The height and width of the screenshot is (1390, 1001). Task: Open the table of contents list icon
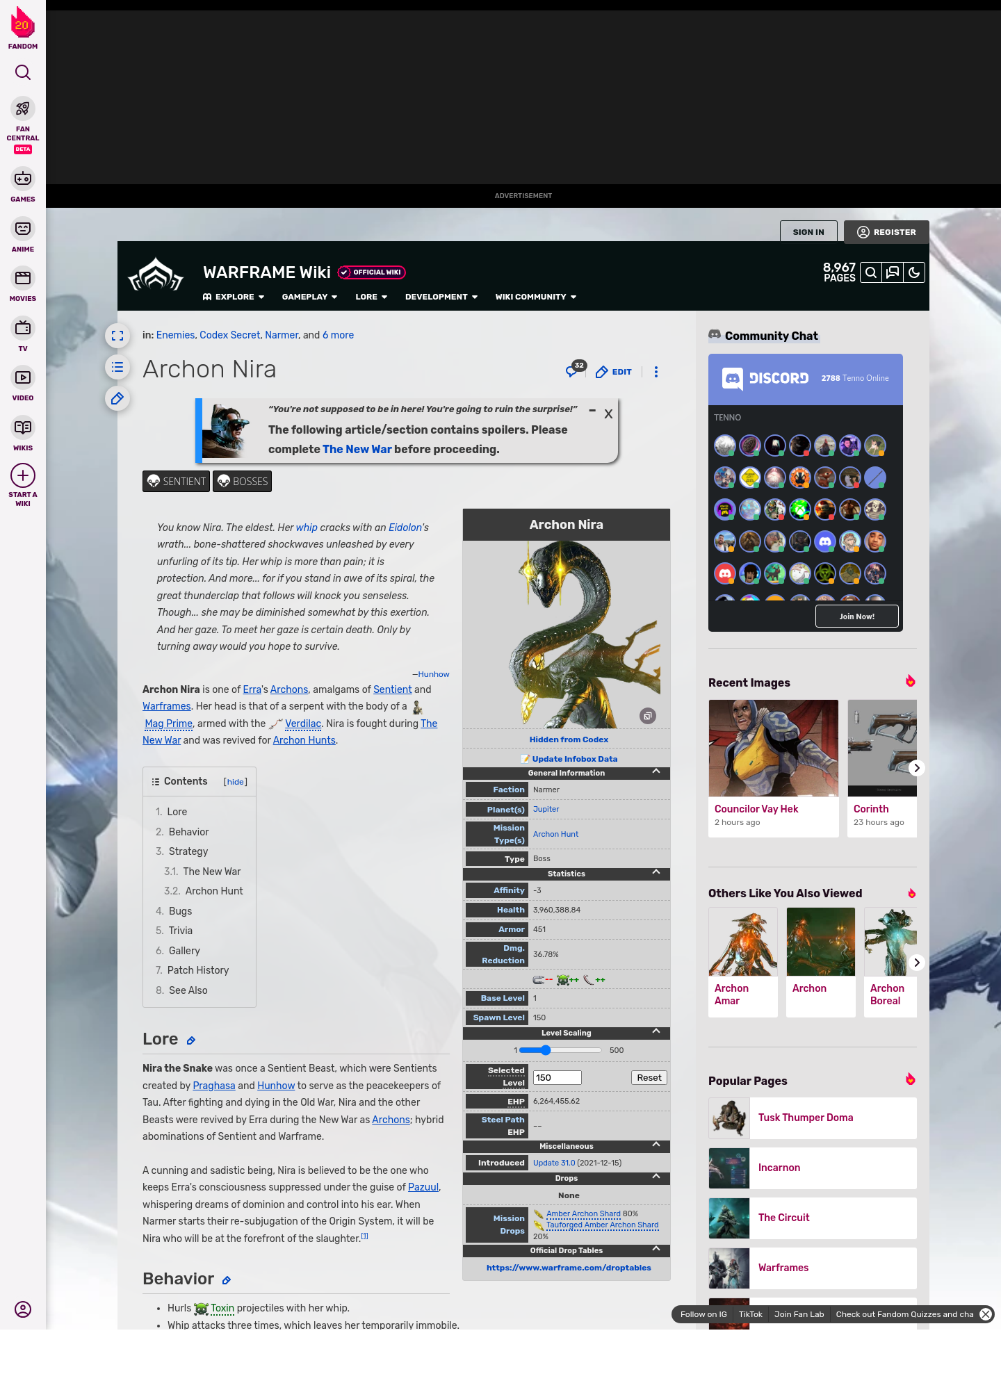[x=117, y=367]
